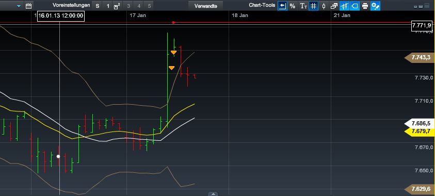Viewport: 435px width, 196px height.
Task: Click the white cursor dot on the chart
Action: (58, 156)
